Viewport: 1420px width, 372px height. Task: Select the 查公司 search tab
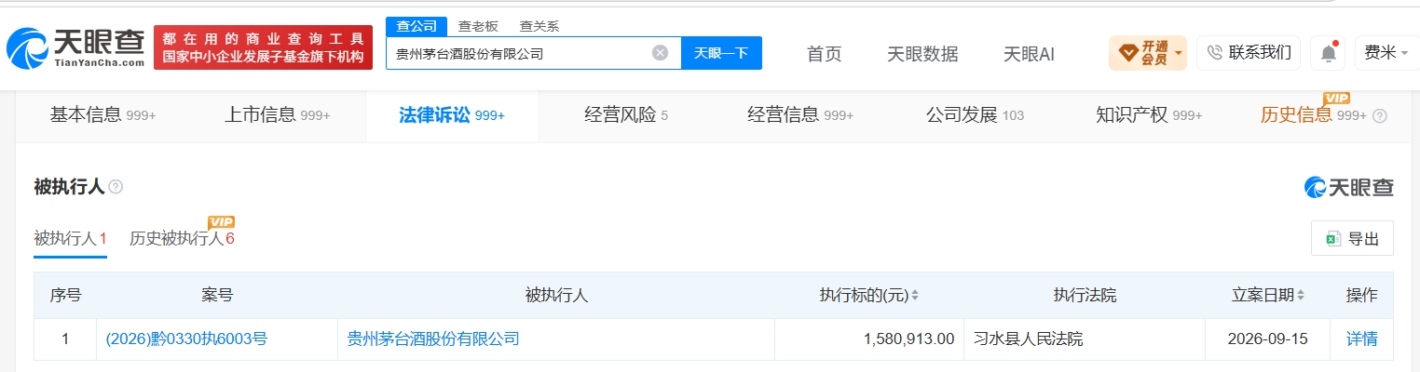pyautogui.click(x=416, y=26)
